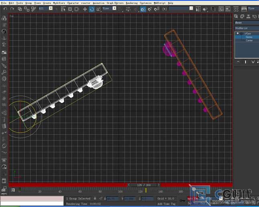Viewport: 259px width, 207px height.
Task: Click the Set Key large key icon
Action: [x=182, y=201]
